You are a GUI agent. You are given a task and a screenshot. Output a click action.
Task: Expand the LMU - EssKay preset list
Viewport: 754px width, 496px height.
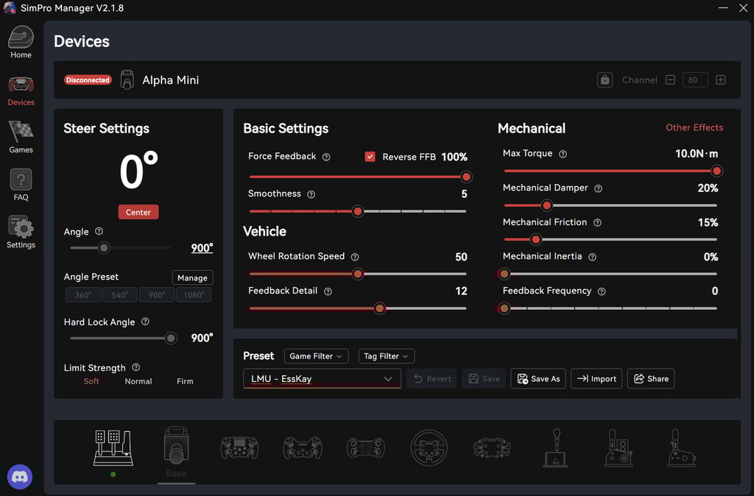(x=322, y=379)
